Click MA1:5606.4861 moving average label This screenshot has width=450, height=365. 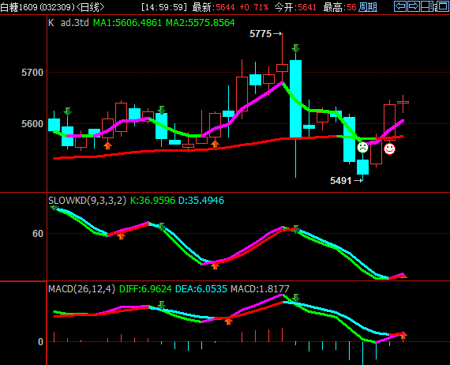pyautogui.click(x=128, y=23)
